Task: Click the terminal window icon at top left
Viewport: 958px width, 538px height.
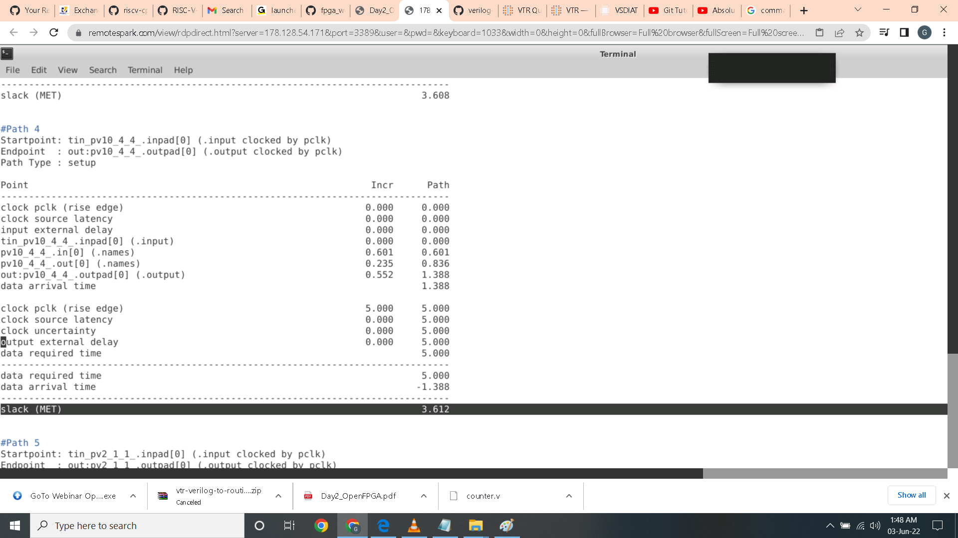Action: click(x=7, y=54)
